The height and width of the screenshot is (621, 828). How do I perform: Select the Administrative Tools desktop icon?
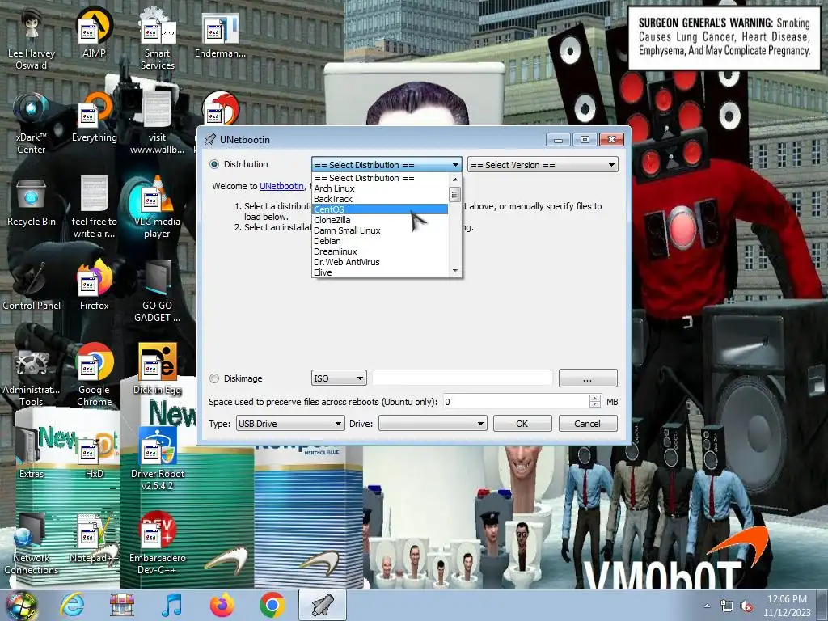click(32, 376)
